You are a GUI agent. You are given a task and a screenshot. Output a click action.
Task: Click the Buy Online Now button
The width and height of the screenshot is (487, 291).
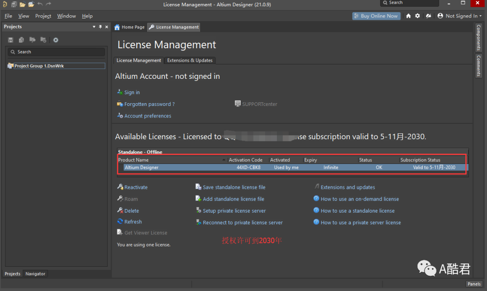376,16
